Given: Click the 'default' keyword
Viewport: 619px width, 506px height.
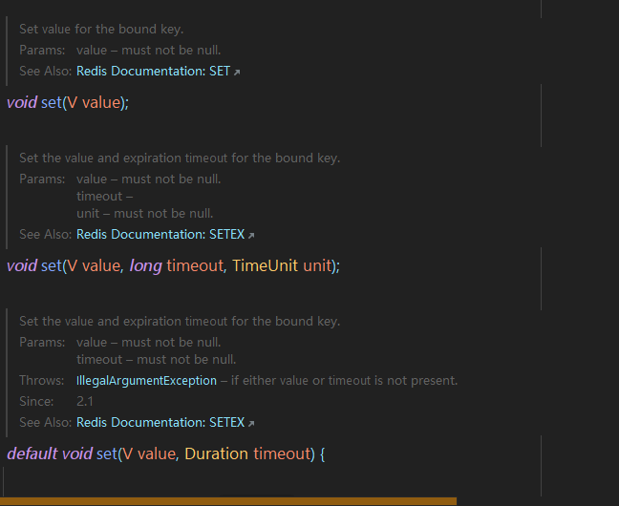Looking at the screenshot, I should pos(32,453).
